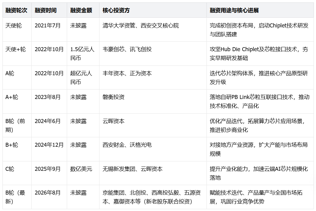Select the A轮 round cell

(17, 78)
